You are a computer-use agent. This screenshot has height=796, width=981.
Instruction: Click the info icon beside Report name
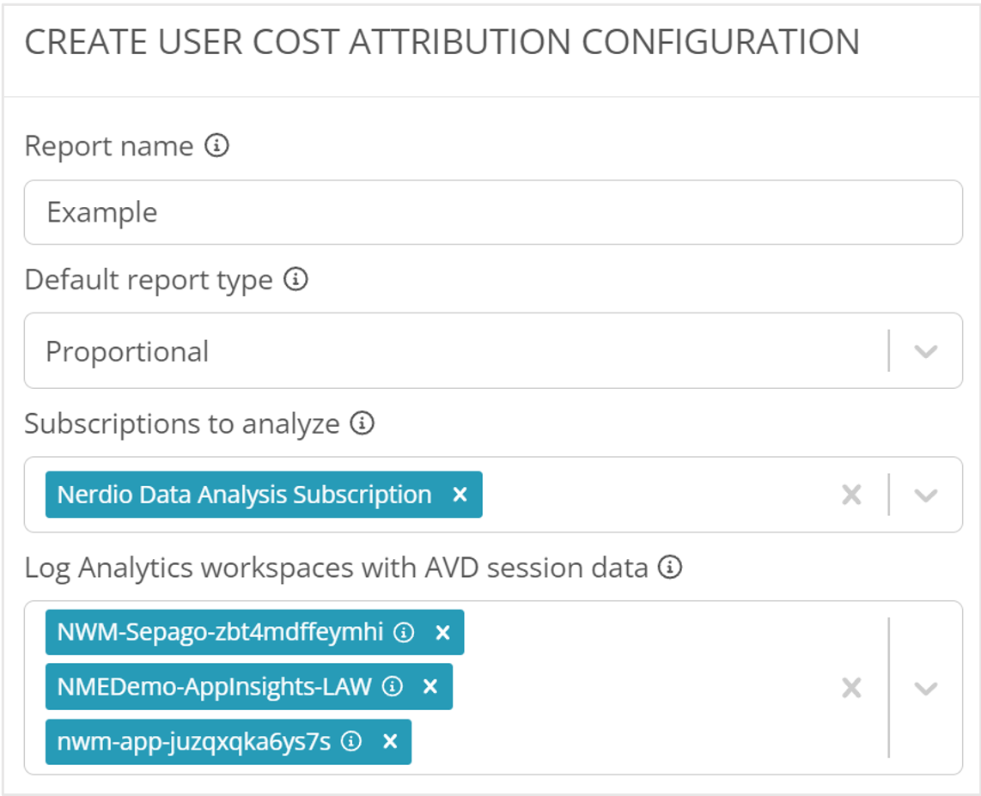tap(216, 147)
